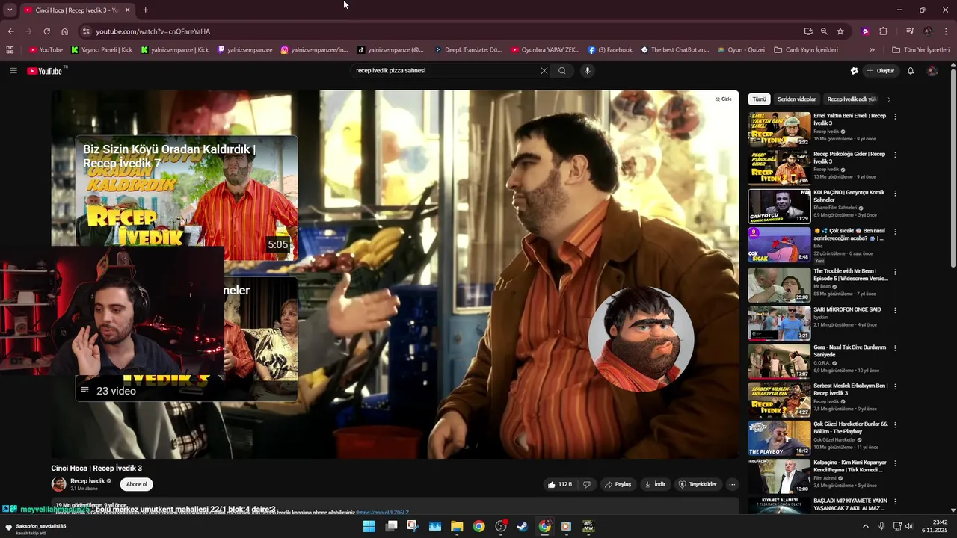Click the Teşekkürler thanks button
The width and height of the screenshot is (957, 538).
[698, 484]
